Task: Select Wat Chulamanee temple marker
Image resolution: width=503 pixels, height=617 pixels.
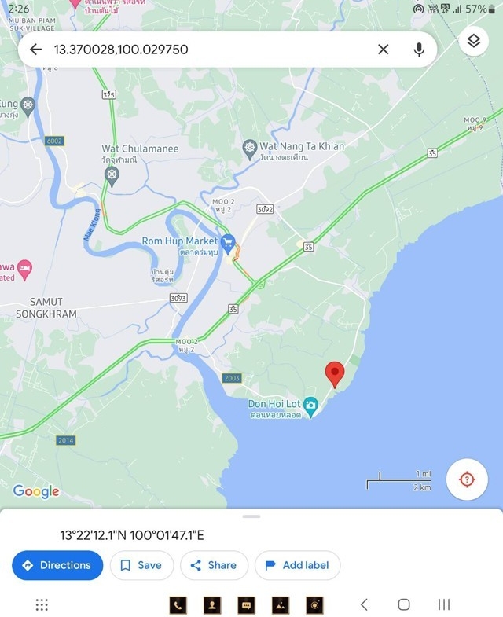Action: click(112, 177)
